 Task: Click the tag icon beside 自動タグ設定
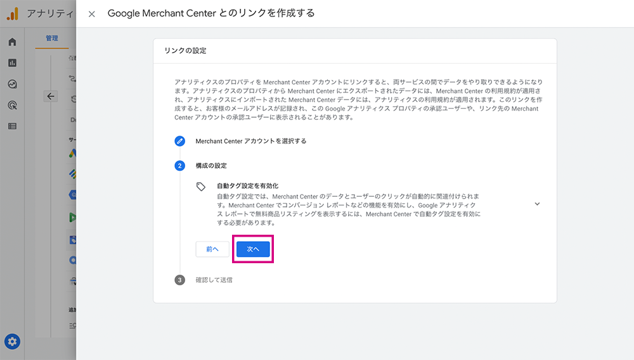(x=201, y=187)
